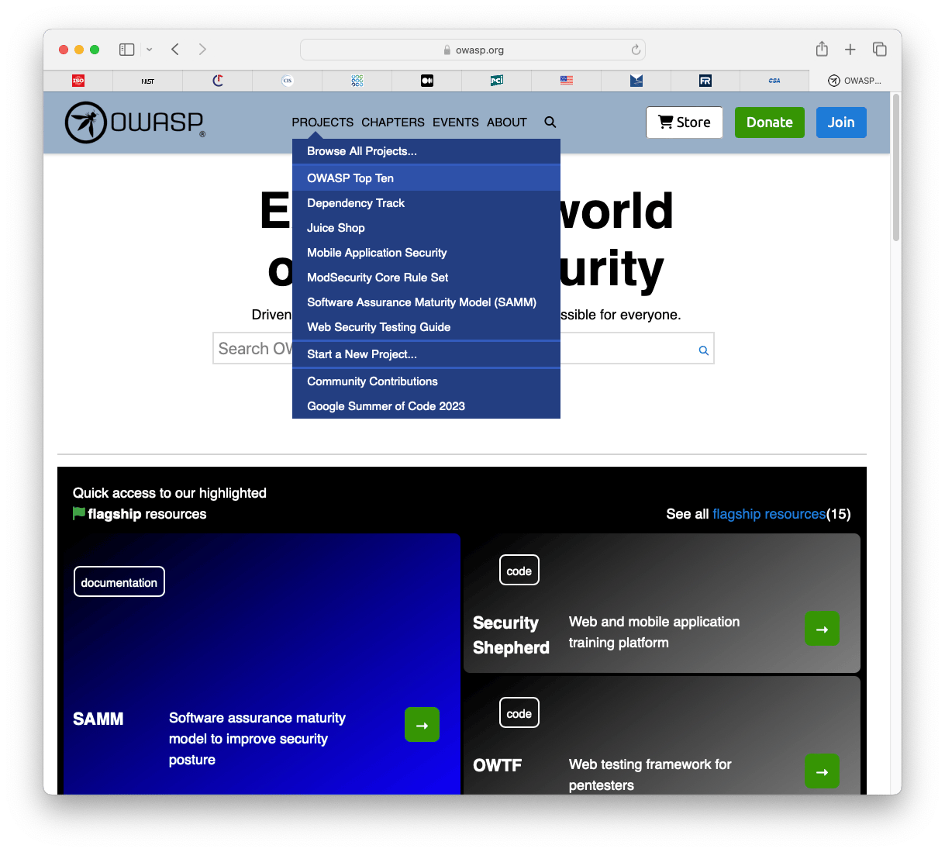Toggle the Safari sidebar
Image resolution: width=945 pixels, height=852 pixels.
[126, 50]
